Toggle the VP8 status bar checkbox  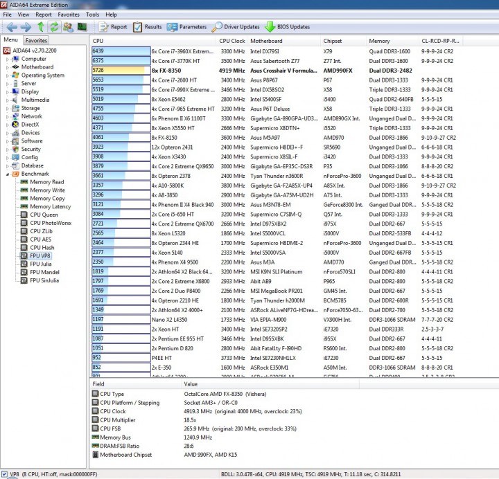coord(4,474)
